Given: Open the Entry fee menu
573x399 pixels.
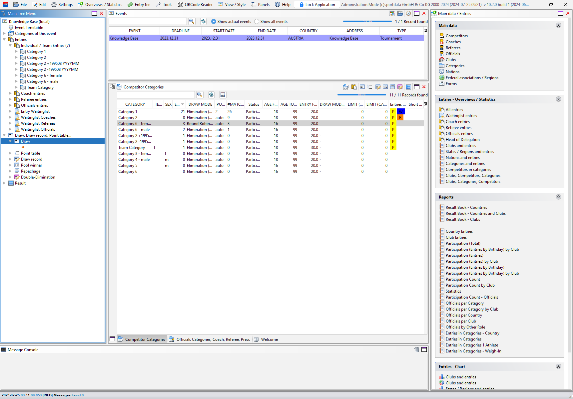Looking at the screenshot, I should 139,4.
